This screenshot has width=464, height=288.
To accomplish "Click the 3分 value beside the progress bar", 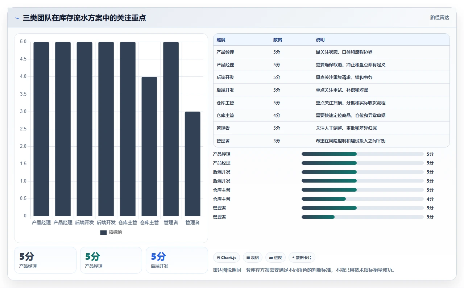I will tap(430, 217).
